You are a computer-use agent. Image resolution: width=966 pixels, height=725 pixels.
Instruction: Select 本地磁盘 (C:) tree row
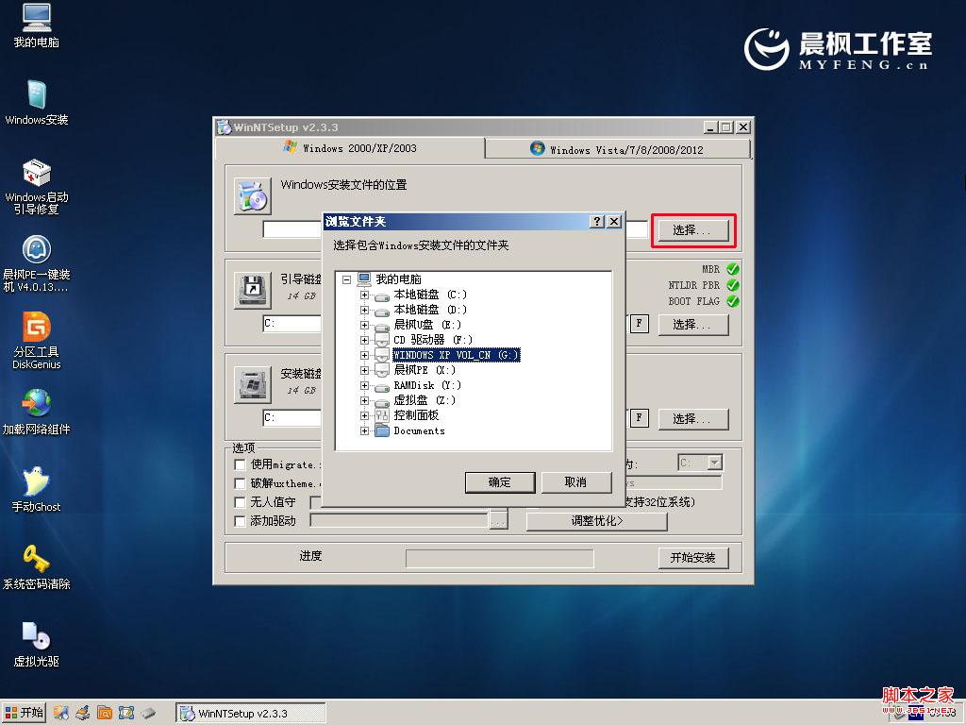[430, 295]
